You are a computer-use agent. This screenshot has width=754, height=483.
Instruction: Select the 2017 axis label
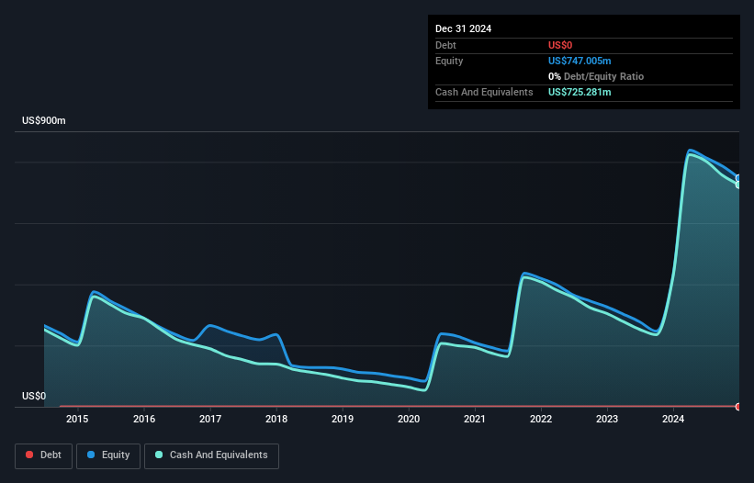point(210,419)
